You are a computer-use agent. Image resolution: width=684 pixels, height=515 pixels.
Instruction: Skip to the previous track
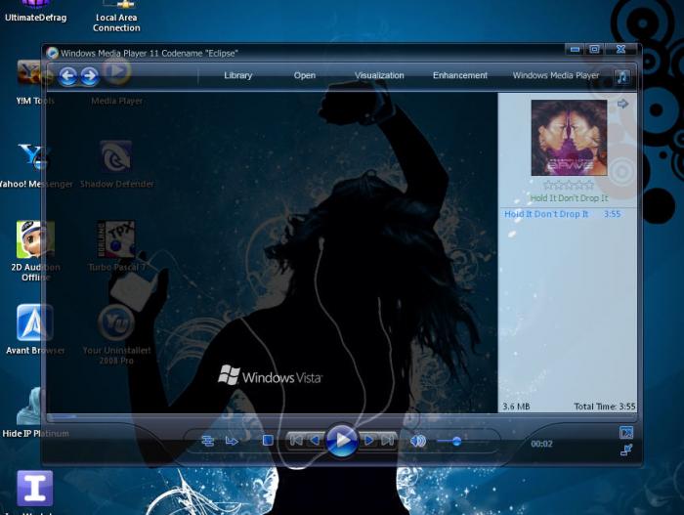click(296, 441)
